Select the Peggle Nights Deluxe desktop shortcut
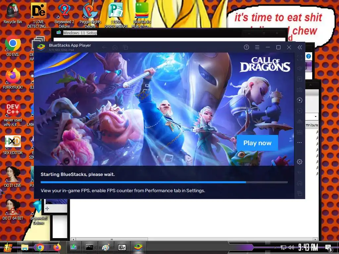This screenshot has height=254, width=339. [x=90, y=15]
